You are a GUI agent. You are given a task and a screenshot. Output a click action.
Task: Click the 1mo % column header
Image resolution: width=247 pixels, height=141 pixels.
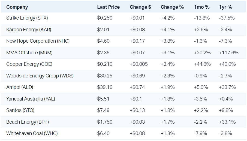pos(202,7)
